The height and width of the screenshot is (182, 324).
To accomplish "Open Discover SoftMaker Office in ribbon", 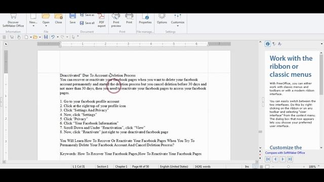I will pos(13,21).
